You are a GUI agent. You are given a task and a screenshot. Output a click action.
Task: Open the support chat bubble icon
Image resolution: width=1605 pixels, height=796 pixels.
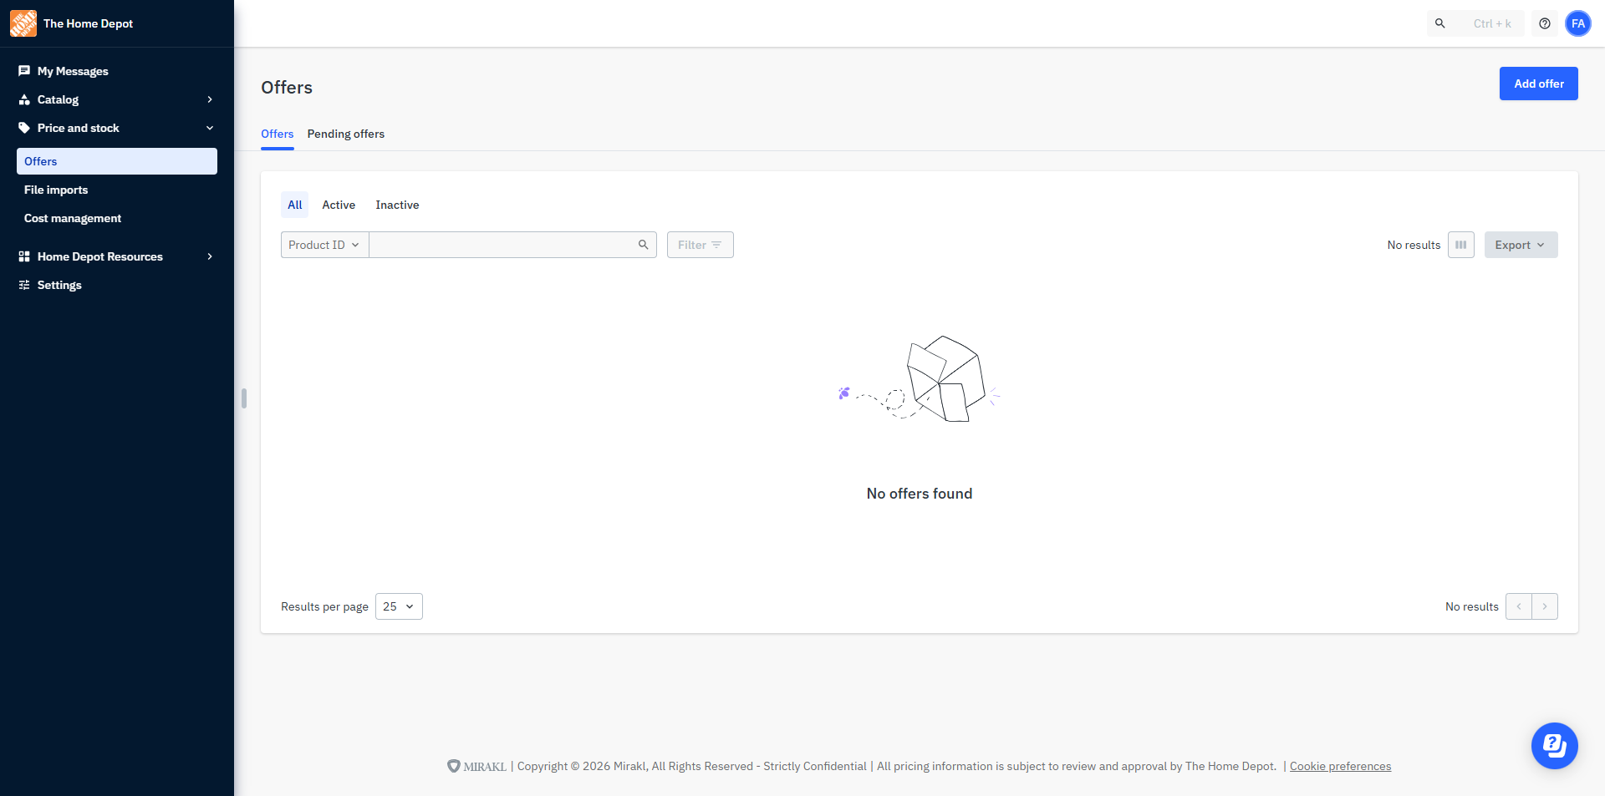[x=1555, y=746]
